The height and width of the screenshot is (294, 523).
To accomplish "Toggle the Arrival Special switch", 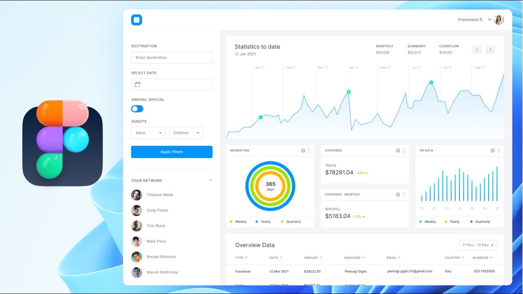I will (x=137, y=109).
